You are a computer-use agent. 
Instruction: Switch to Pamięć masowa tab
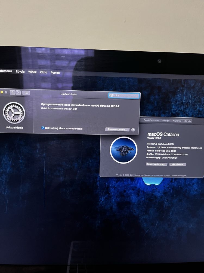151,120
